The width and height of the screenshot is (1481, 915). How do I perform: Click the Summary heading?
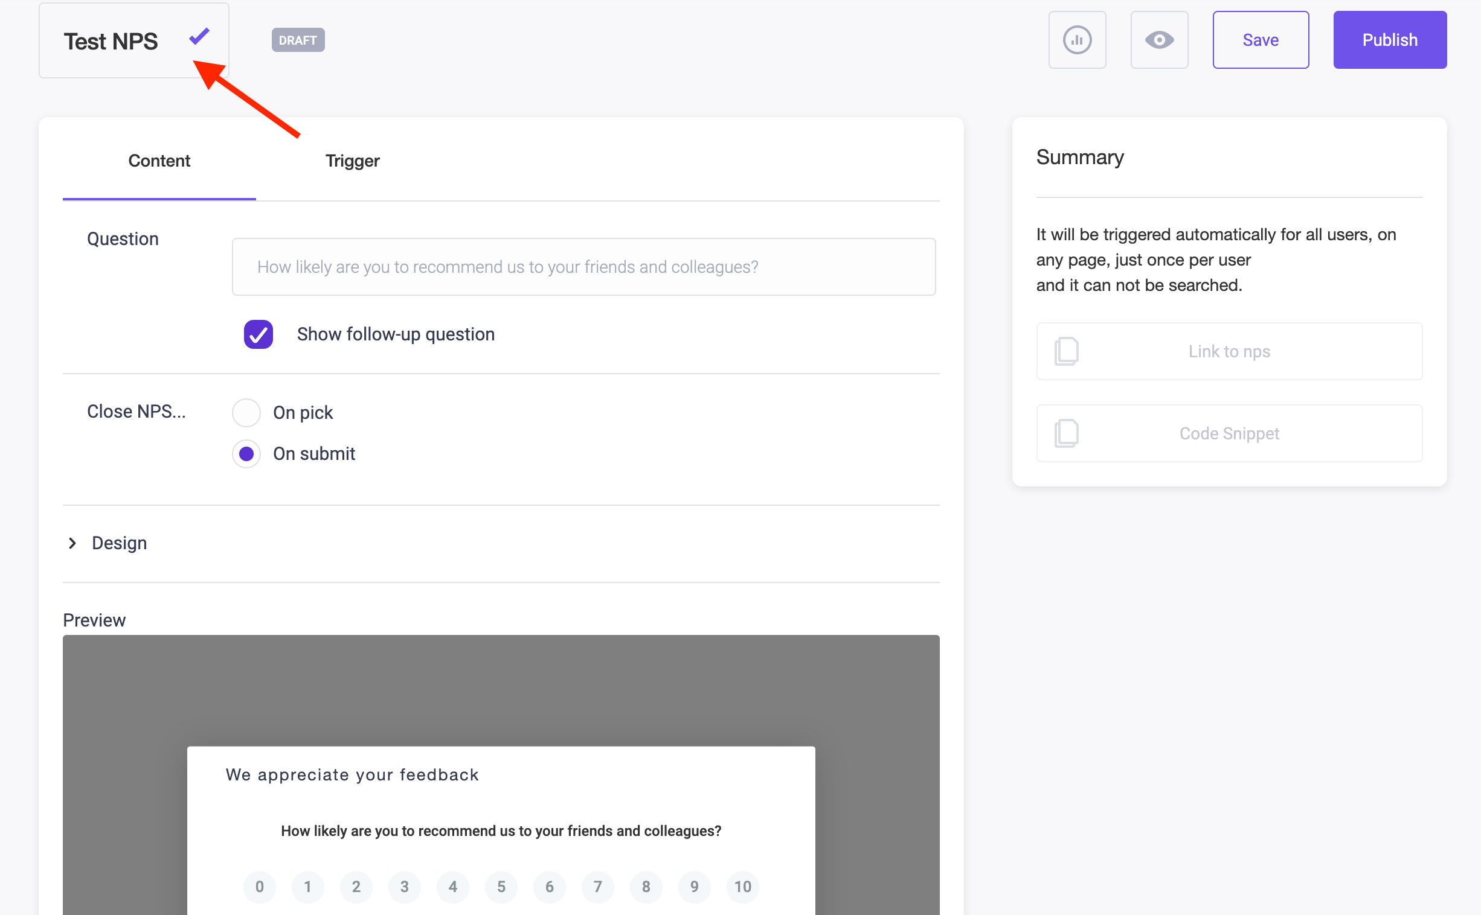1079,158
